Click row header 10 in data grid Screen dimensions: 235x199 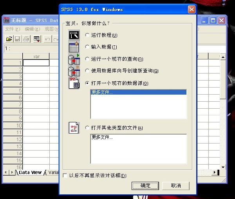[13, 125]
